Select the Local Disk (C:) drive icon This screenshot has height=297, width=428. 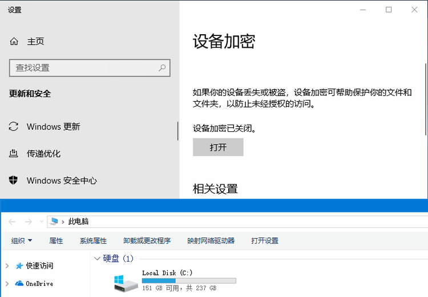pyautogui.click(x=126, y=283)
